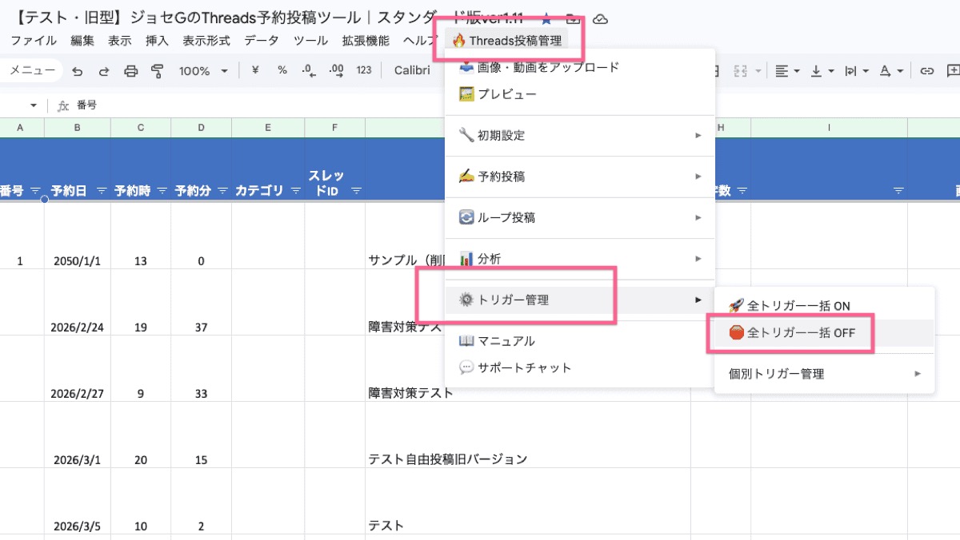Click the undo arrow in toolbar
This screenshot has width=960, height=540.
point(78,71)
